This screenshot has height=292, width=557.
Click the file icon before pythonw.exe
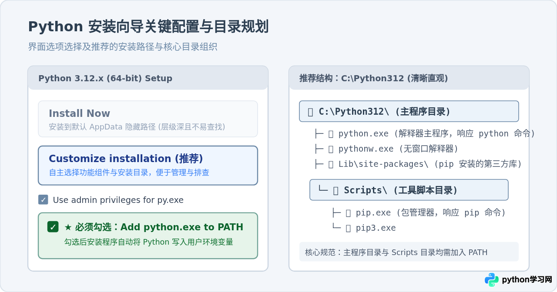pos(331,149)
